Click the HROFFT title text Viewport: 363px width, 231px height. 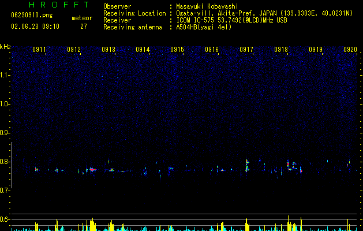(59, 5)
